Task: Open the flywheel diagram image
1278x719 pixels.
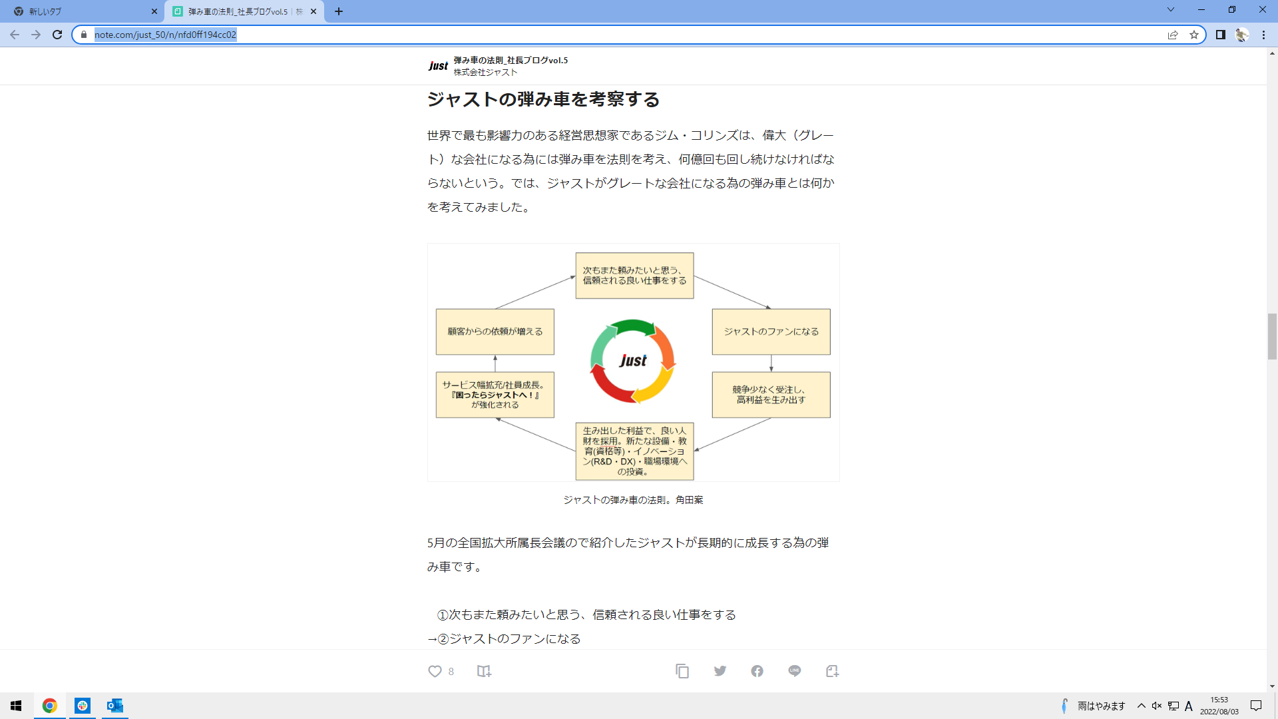Action: 633,363
